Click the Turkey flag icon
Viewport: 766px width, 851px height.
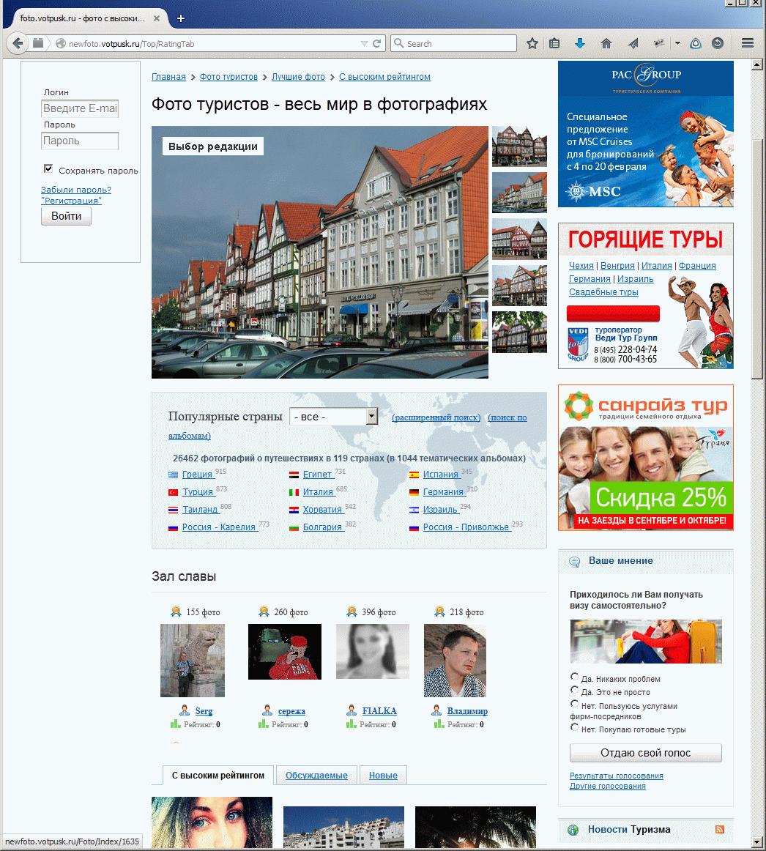click(x=173, y=492)
